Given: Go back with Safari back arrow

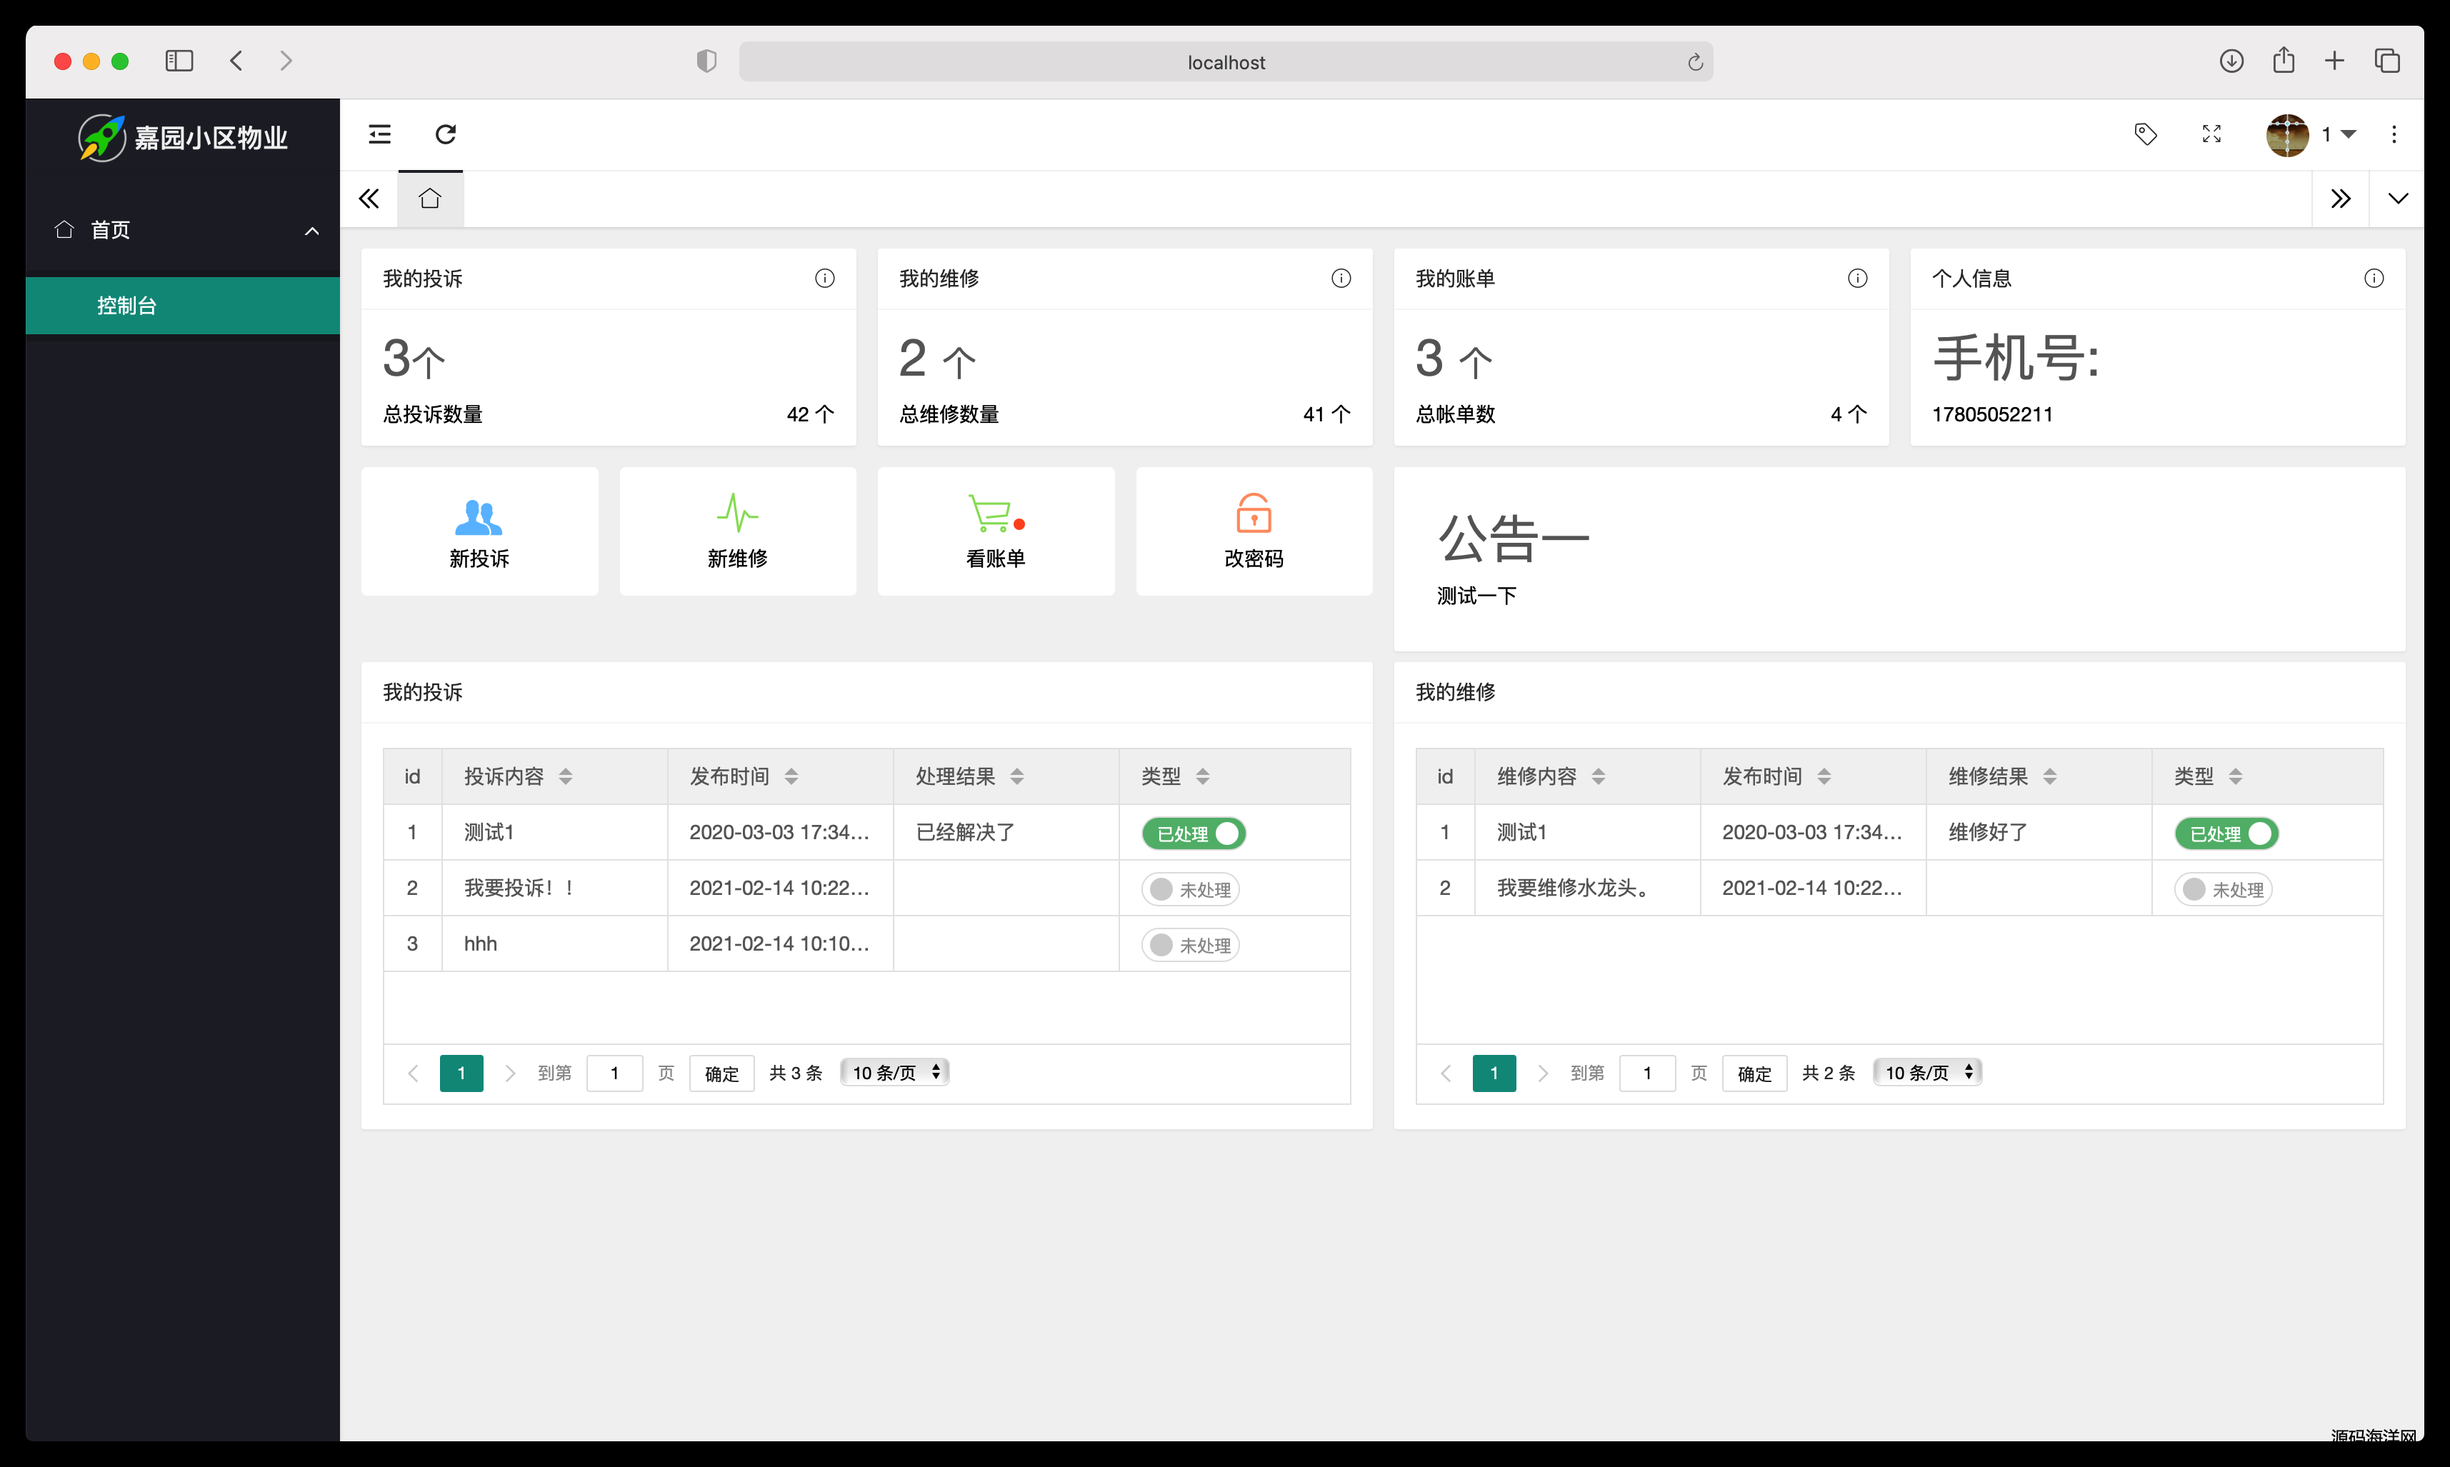Looking at the screenshot, I should 236,61.
